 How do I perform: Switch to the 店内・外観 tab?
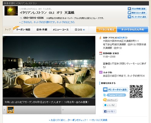click(x=42, y=30)
